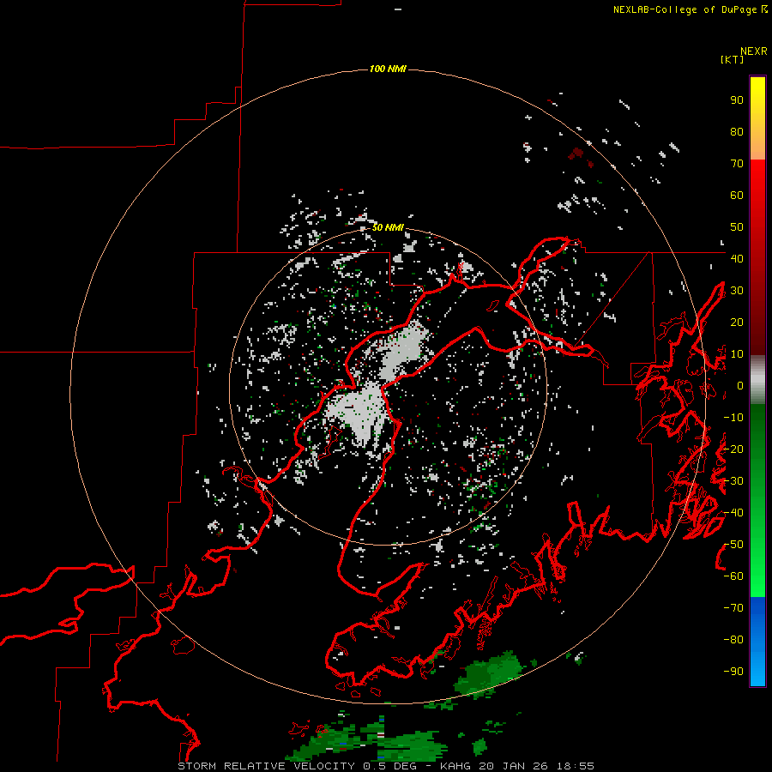The height and width of the screenshot is (772, 772).
Task: Select the -70 knot scale label
Action: click(x=733, y=608)
